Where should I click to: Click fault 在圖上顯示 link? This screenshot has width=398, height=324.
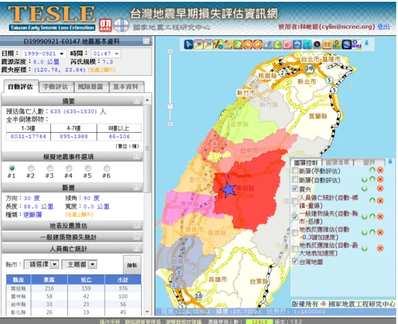point(79,215)
